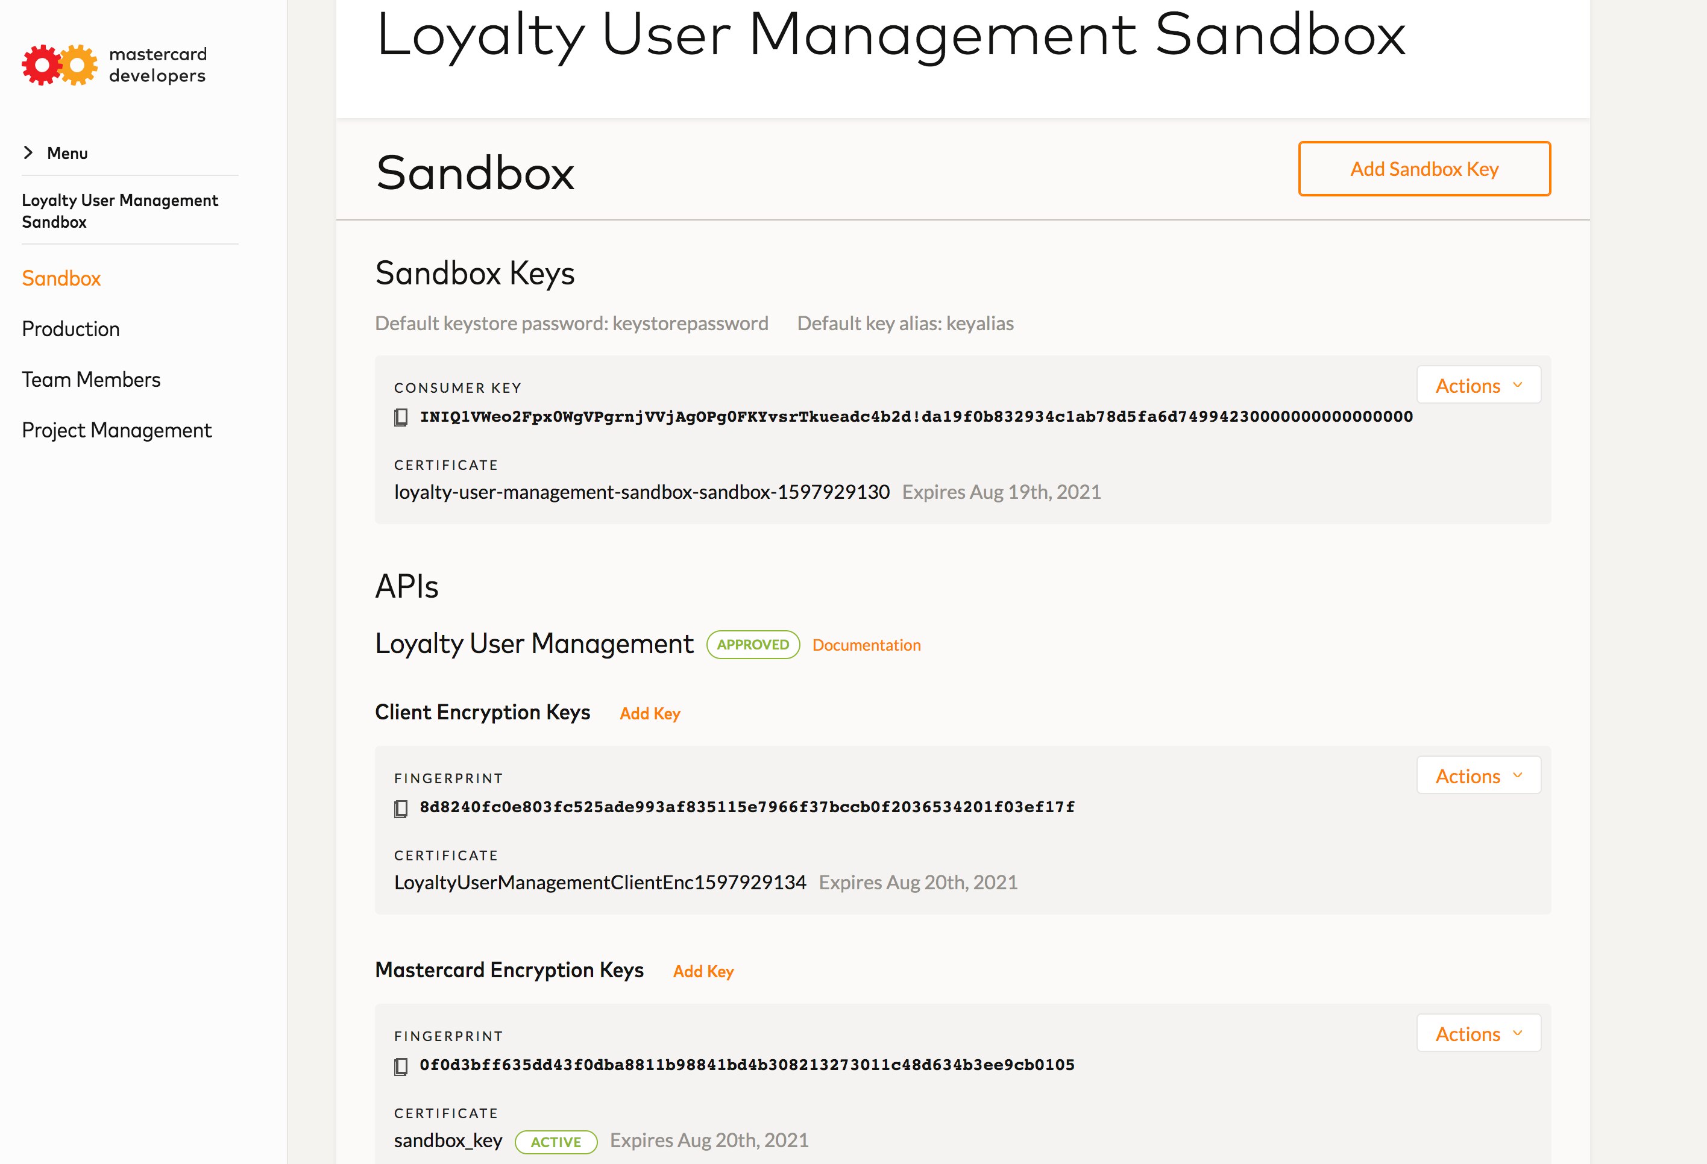Copy the Client Encryption fingerprint via clipboard icon
Viewport: 1707px width, 1164px height.
[401, 808]
